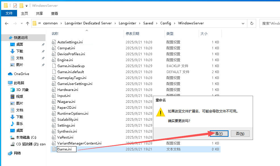Open pinned 桌面 under quick access

pyautogui.click(x=20, y=44)
